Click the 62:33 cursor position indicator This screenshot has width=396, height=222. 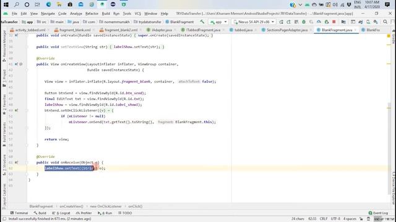[312, 219]
